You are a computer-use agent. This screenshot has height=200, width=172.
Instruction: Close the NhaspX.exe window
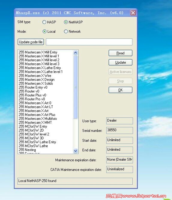(x=133, y=13)
